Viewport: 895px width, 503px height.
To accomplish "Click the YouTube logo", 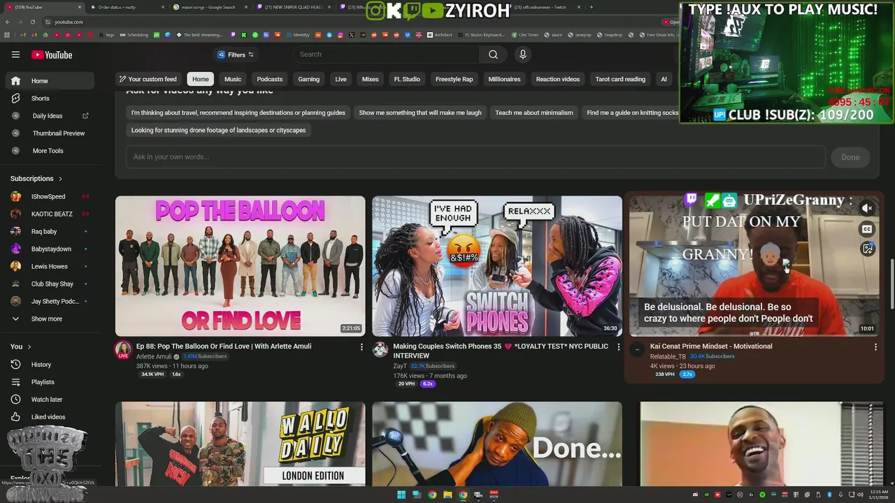I will tap(51, 55).
